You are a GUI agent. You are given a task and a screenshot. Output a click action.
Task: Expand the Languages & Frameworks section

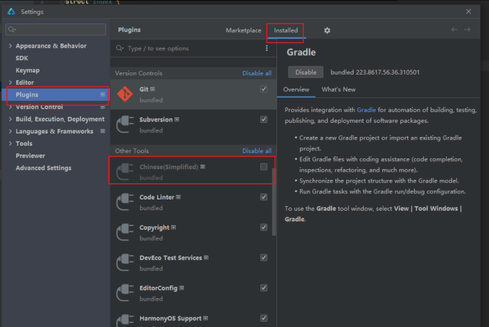10,131
